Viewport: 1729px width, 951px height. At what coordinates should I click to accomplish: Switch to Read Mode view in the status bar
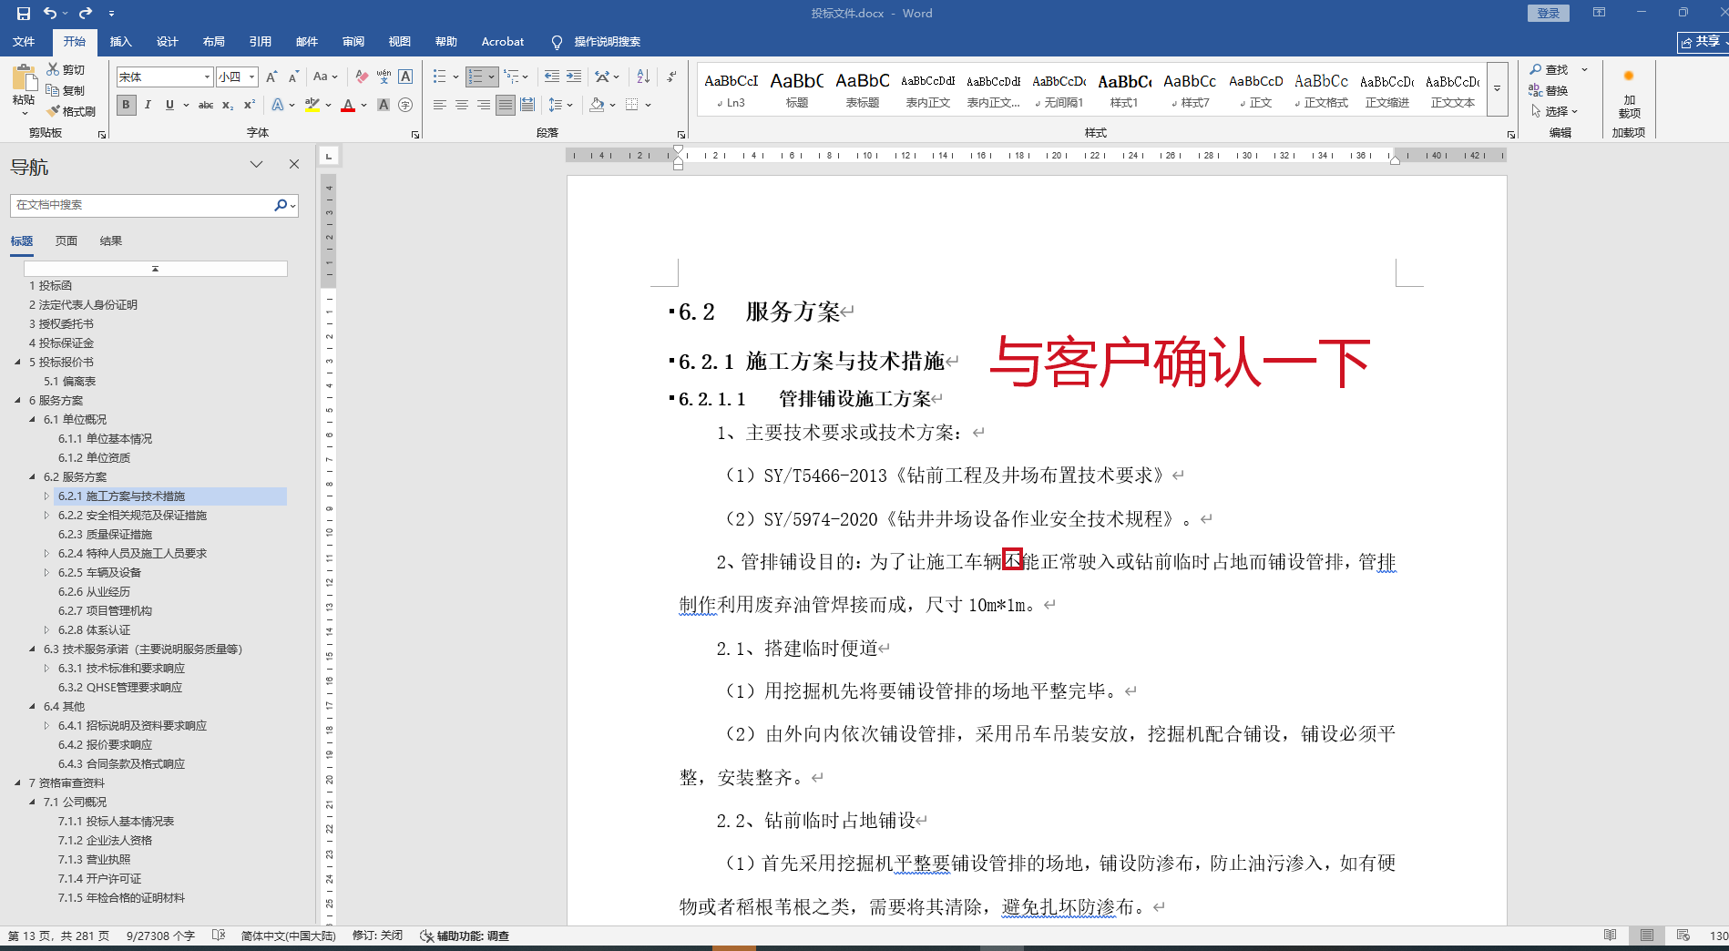tap(1610, 936)
